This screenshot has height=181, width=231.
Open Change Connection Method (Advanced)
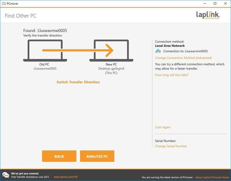183,58
